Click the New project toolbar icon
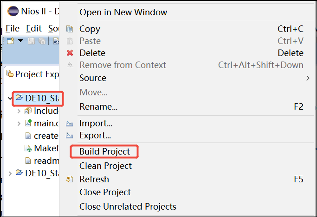This screenshot has width=317, height=217. pos(10,41)
